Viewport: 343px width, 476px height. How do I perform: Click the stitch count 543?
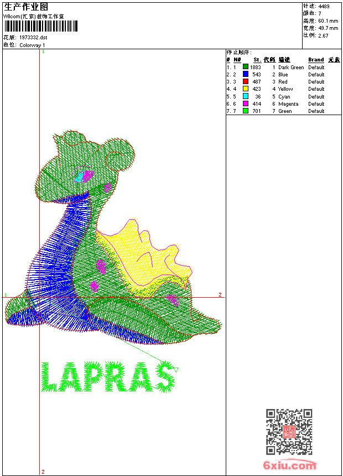[x=257, y=74]
